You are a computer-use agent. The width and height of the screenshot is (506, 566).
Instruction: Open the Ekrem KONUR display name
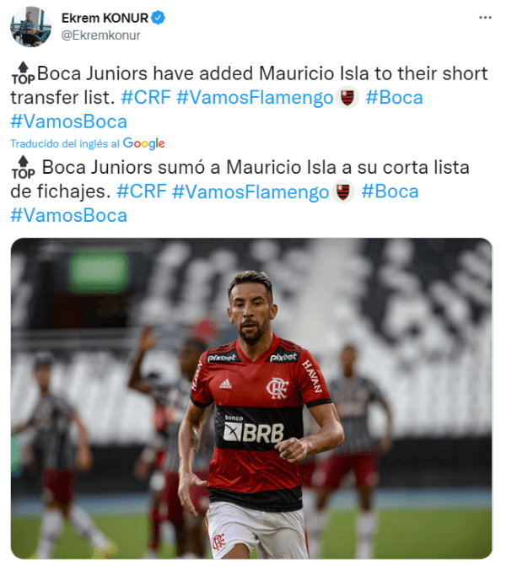tap(105, 18)
